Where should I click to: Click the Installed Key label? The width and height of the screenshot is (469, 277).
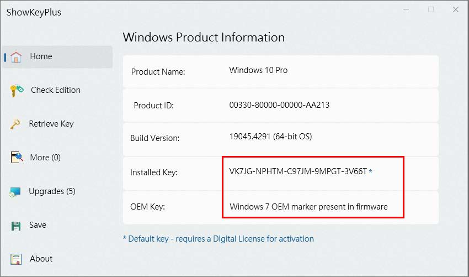(x=154, y=173)
